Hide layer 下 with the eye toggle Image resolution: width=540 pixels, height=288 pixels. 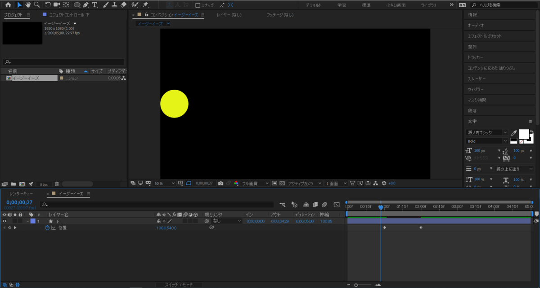point(4,221)
